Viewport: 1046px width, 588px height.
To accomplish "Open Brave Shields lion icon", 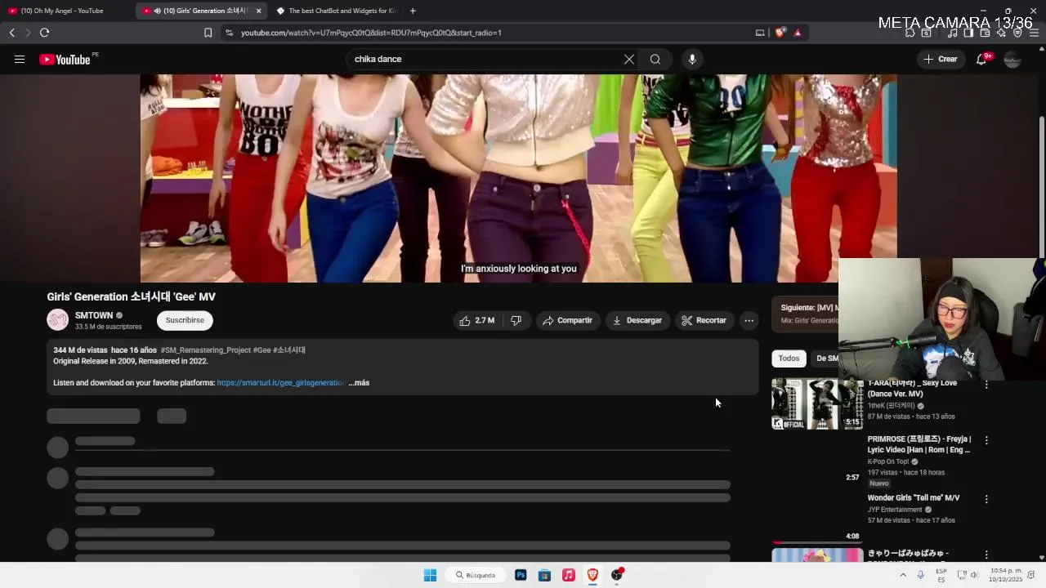I will point(780,33).
